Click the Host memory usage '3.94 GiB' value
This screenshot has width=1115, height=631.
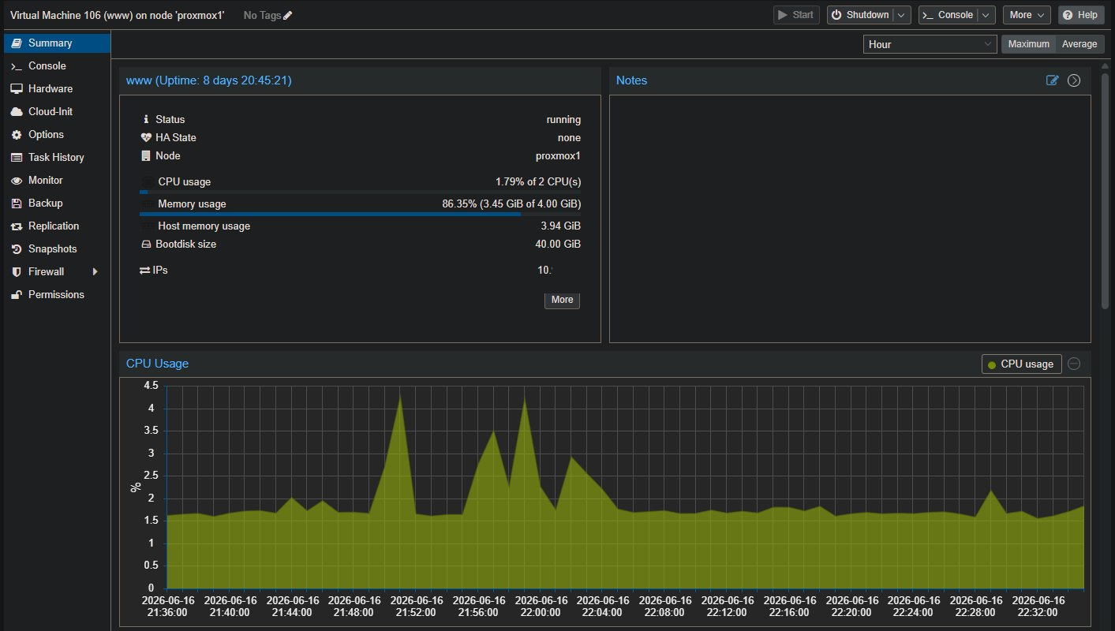click(x=560, y=226)
